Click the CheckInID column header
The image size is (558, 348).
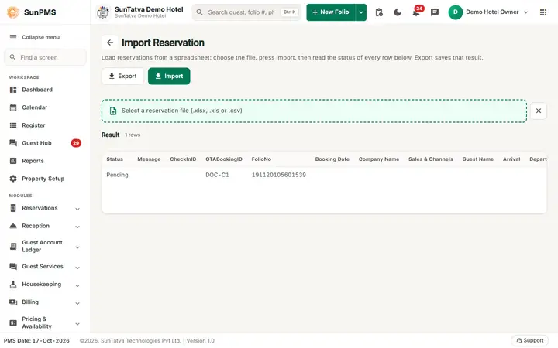click(x=183, y=159)
